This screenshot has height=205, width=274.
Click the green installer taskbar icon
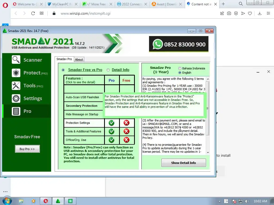coord(70,201)
